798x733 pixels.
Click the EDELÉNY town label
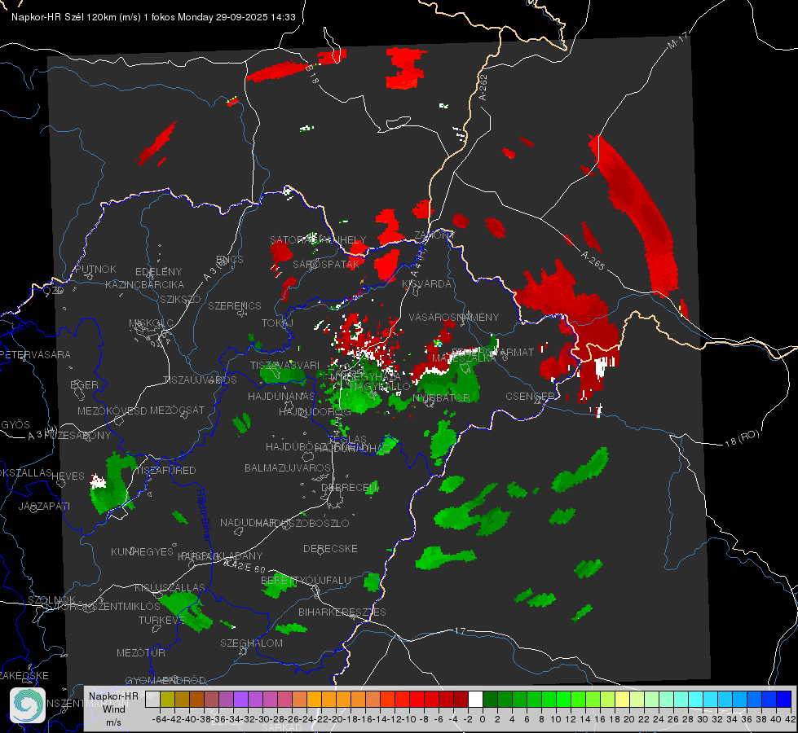tap(158, 272)
